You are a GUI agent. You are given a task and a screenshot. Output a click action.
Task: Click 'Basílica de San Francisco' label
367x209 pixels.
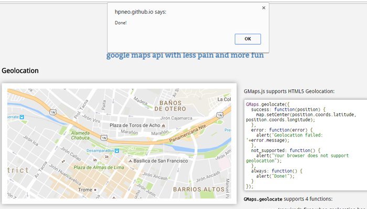pos(160,161)
